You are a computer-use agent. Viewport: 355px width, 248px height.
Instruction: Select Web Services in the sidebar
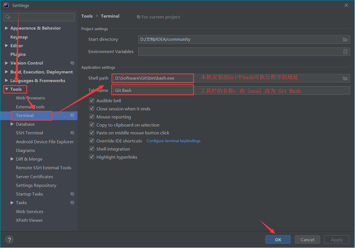(29, 211)
